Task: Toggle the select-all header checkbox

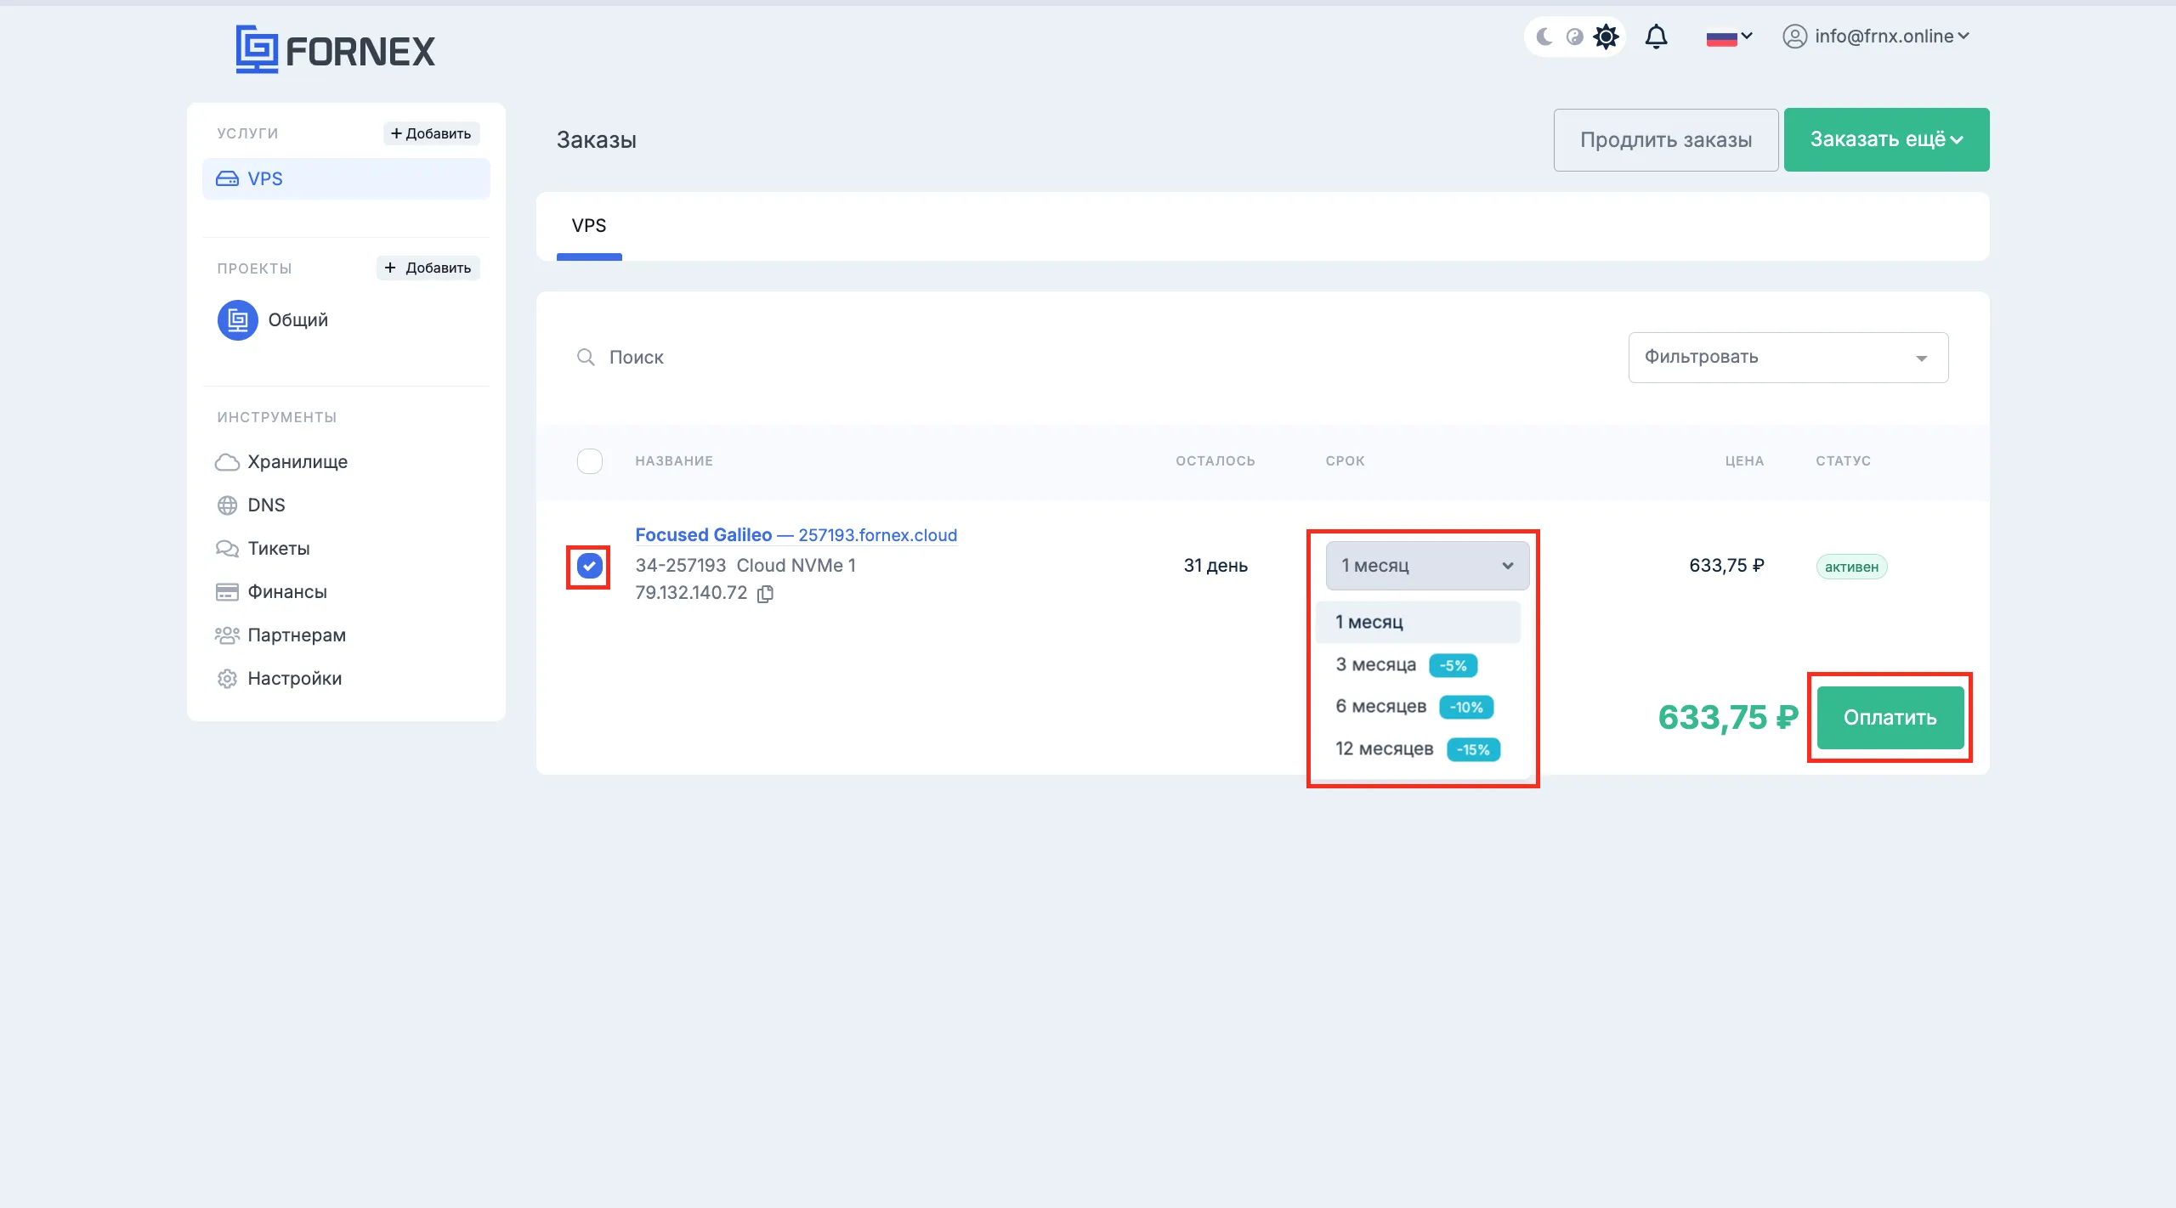Action: coord(589,460)
